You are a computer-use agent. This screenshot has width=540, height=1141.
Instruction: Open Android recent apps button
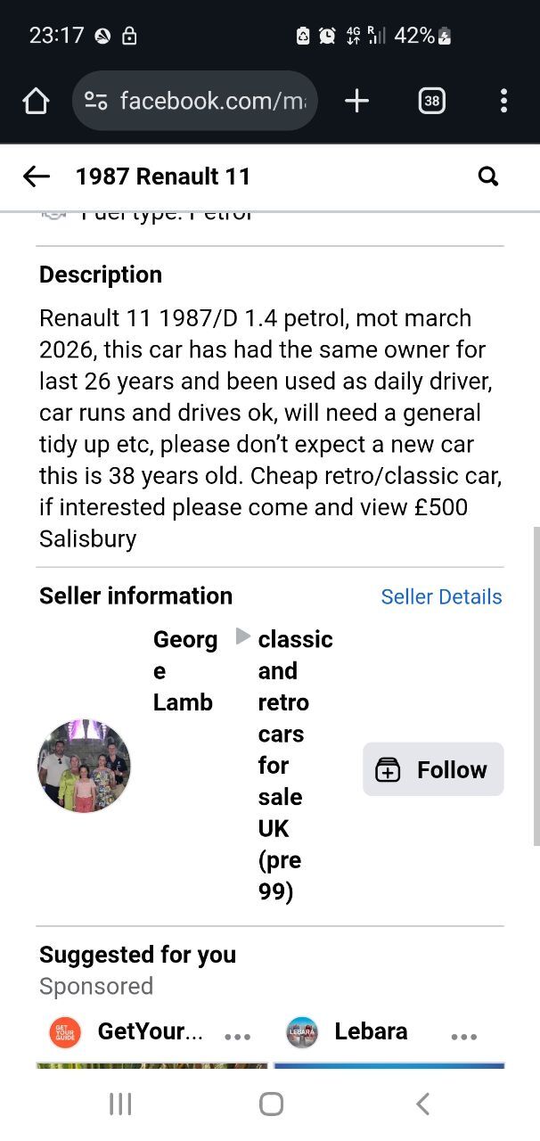coord(120,1104)
